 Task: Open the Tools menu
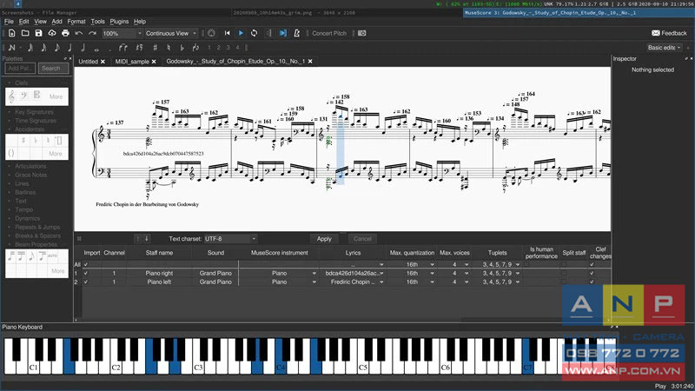97,21
